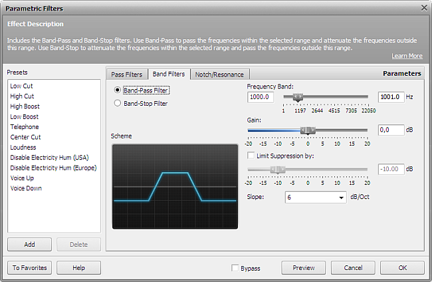Click the Gain slider handle
Viewport: 432px width, 282px height.
click(308, 130)
